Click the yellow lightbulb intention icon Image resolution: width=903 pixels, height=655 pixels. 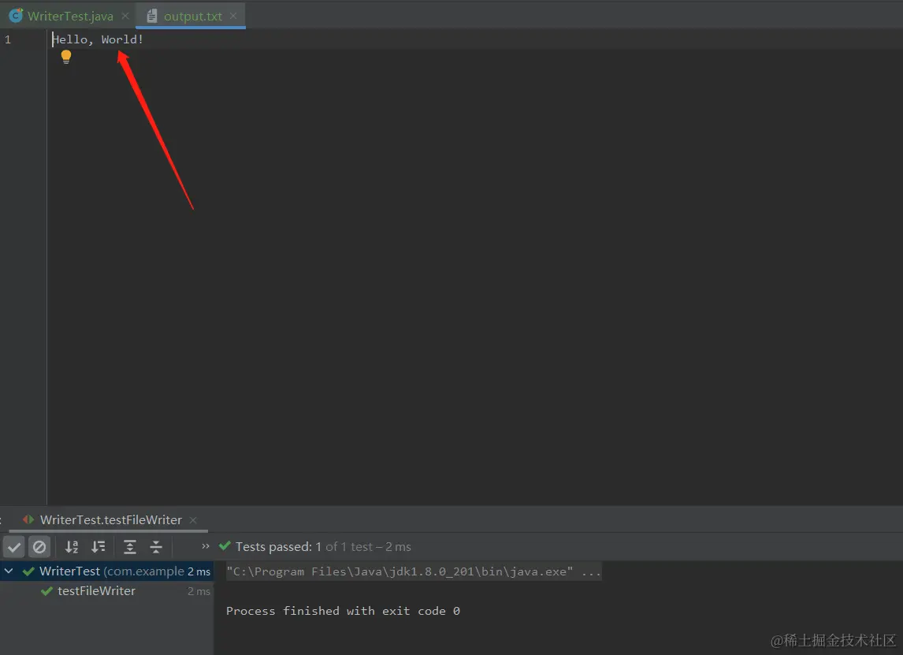[66, 57]
